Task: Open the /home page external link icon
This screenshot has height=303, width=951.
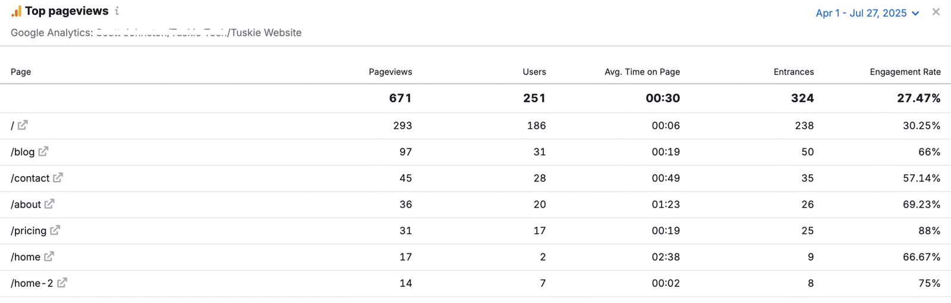Action: click(49, 256)
